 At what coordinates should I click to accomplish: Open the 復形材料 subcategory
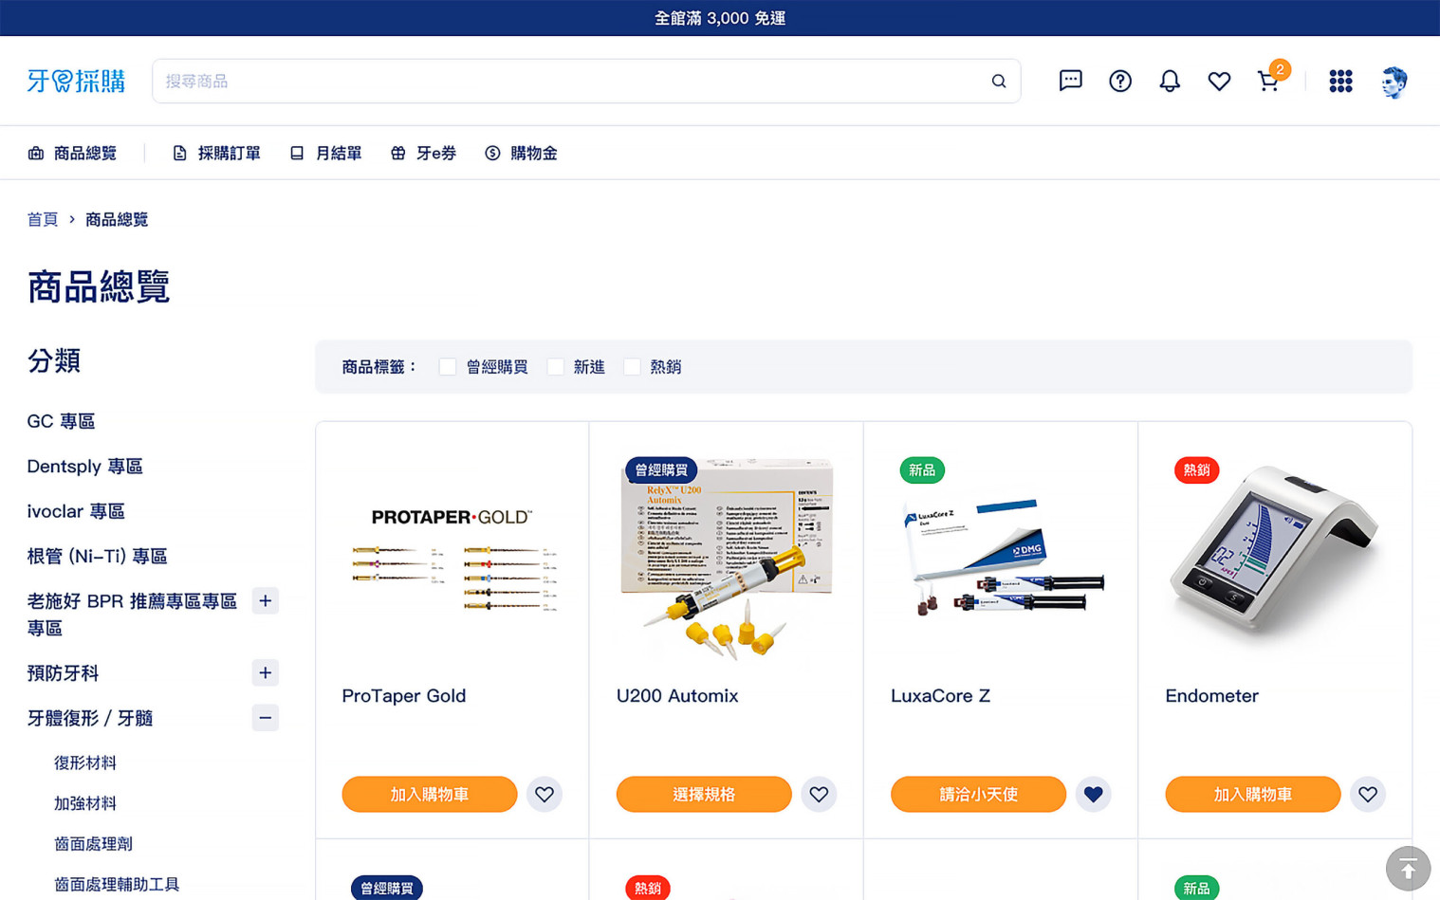(x=85, y=762)
